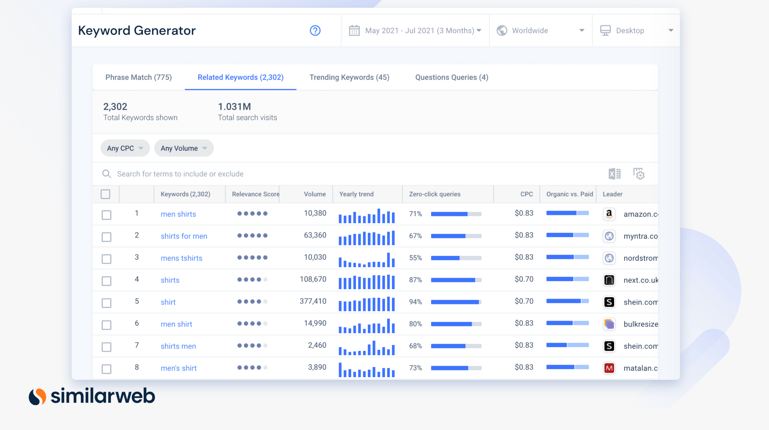The height and width of the screenshot is (430, 769).
Task: Check the shirts for men row checkbox
Action: 107,237
